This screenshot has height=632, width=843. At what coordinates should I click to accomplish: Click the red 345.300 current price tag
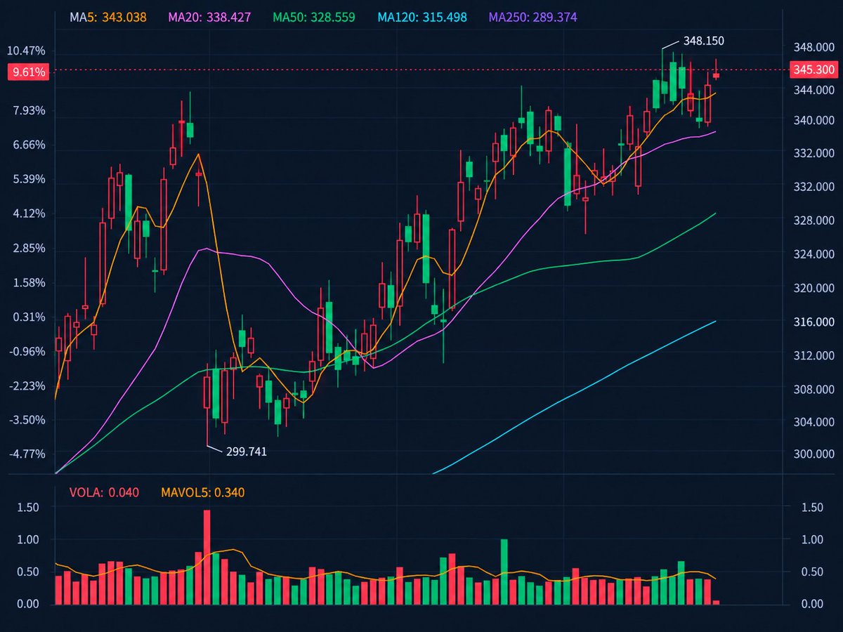815,70
